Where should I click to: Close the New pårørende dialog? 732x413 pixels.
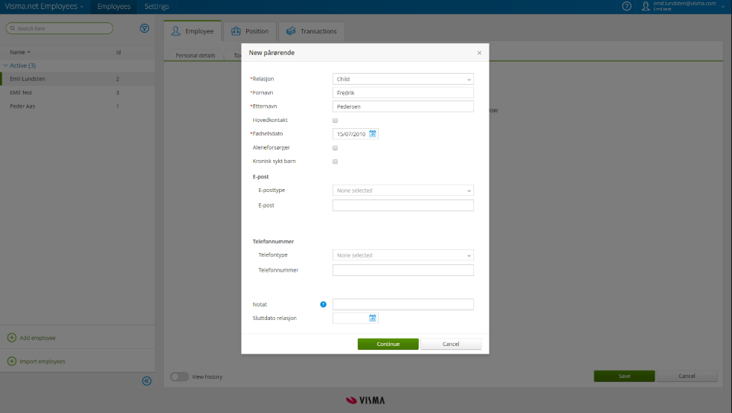click(479, 53)
